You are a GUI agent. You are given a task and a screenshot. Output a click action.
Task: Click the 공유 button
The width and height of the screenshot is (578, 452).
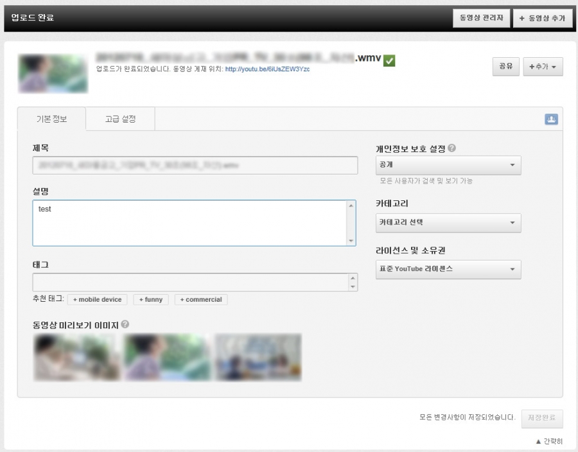(x=505, y=66)
